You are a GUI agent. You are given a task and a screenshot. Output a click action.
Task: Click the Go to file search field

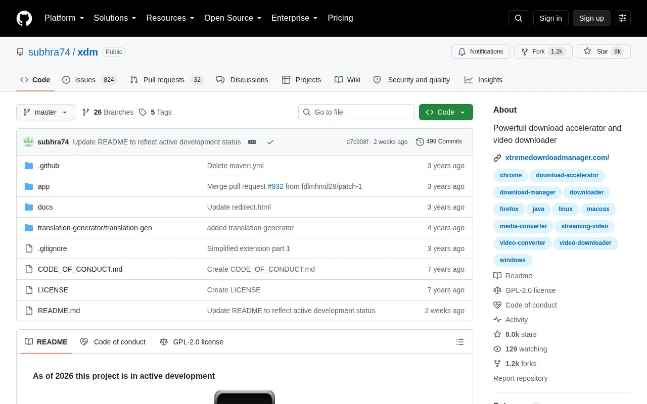click(356, 112)
